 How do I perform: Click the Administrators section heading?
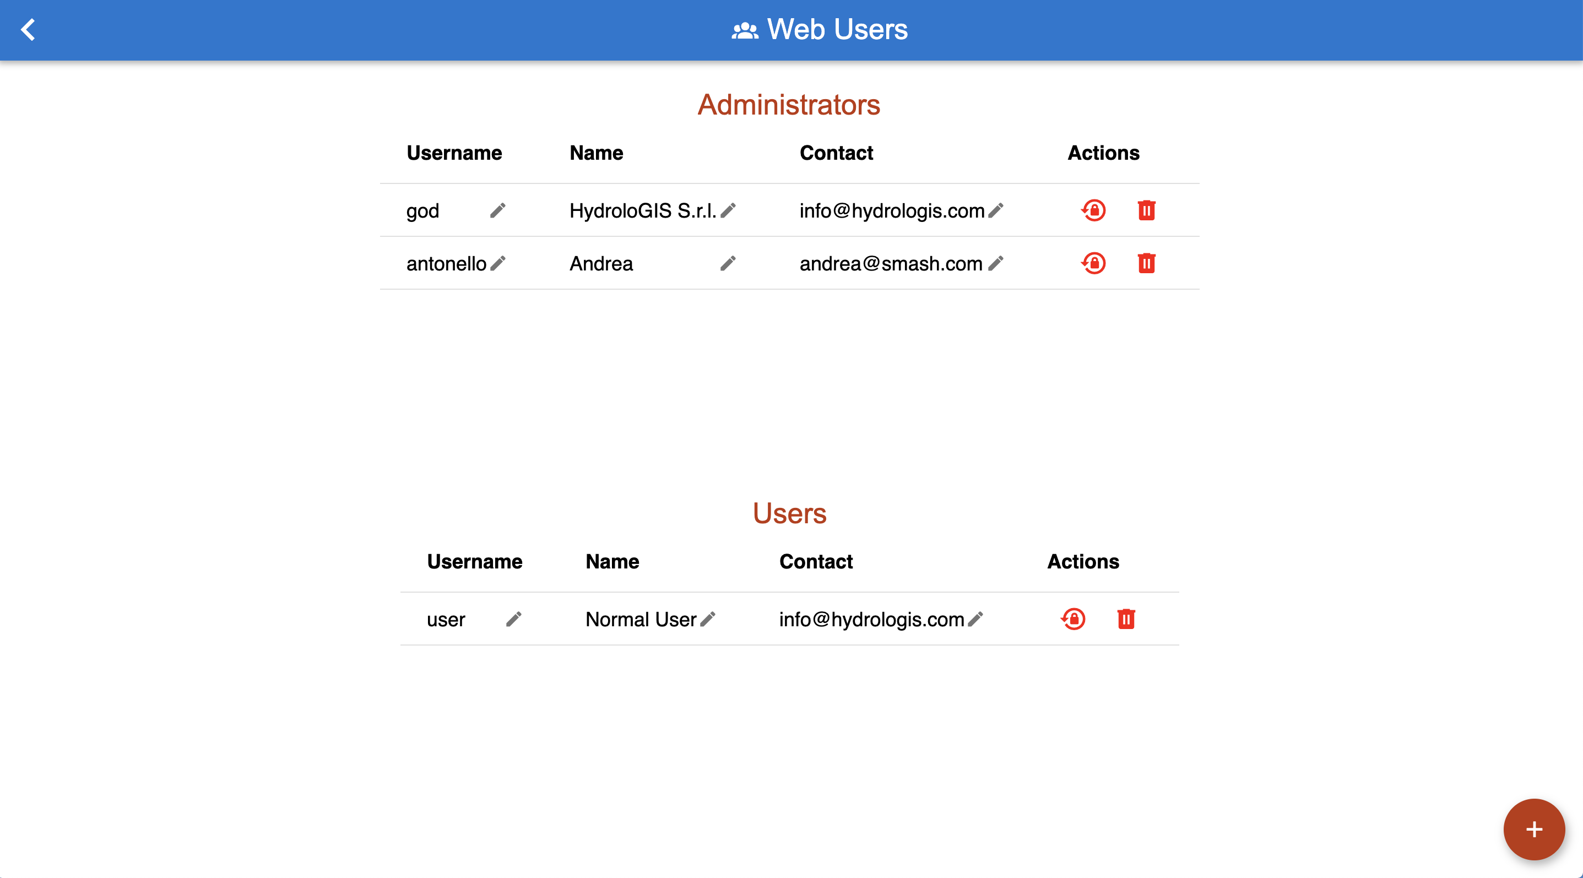[789, 105]
